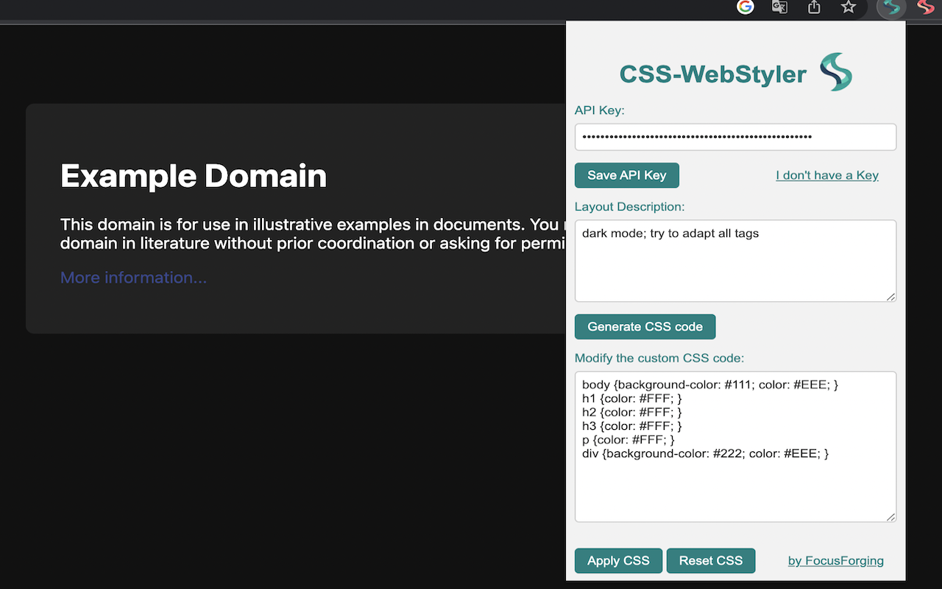
Task: Click the share icon in the browser toolbar
Action: click(x=813, y=8)
